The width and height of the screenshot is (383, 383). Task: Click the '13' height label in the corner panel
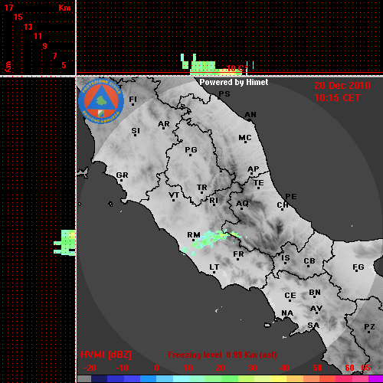click(x=28, y=27)
